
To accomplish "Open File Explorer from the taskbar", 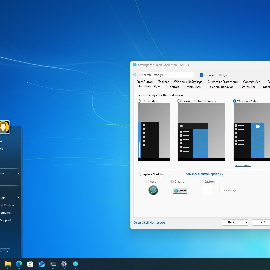I will point(8,264).
